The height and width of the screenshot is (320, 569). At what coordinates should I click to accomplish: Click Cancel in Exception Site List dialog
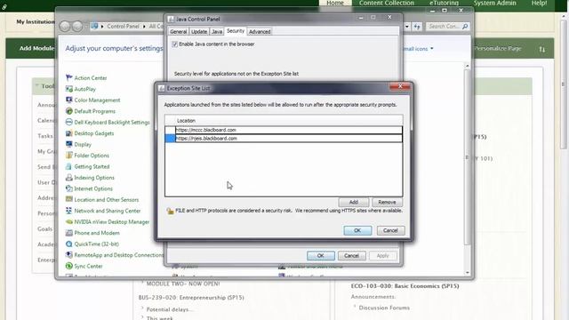point(390,230)
